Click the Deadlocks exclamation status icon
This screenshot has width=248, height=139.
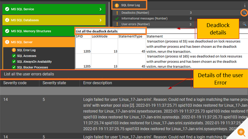point(117,13)
